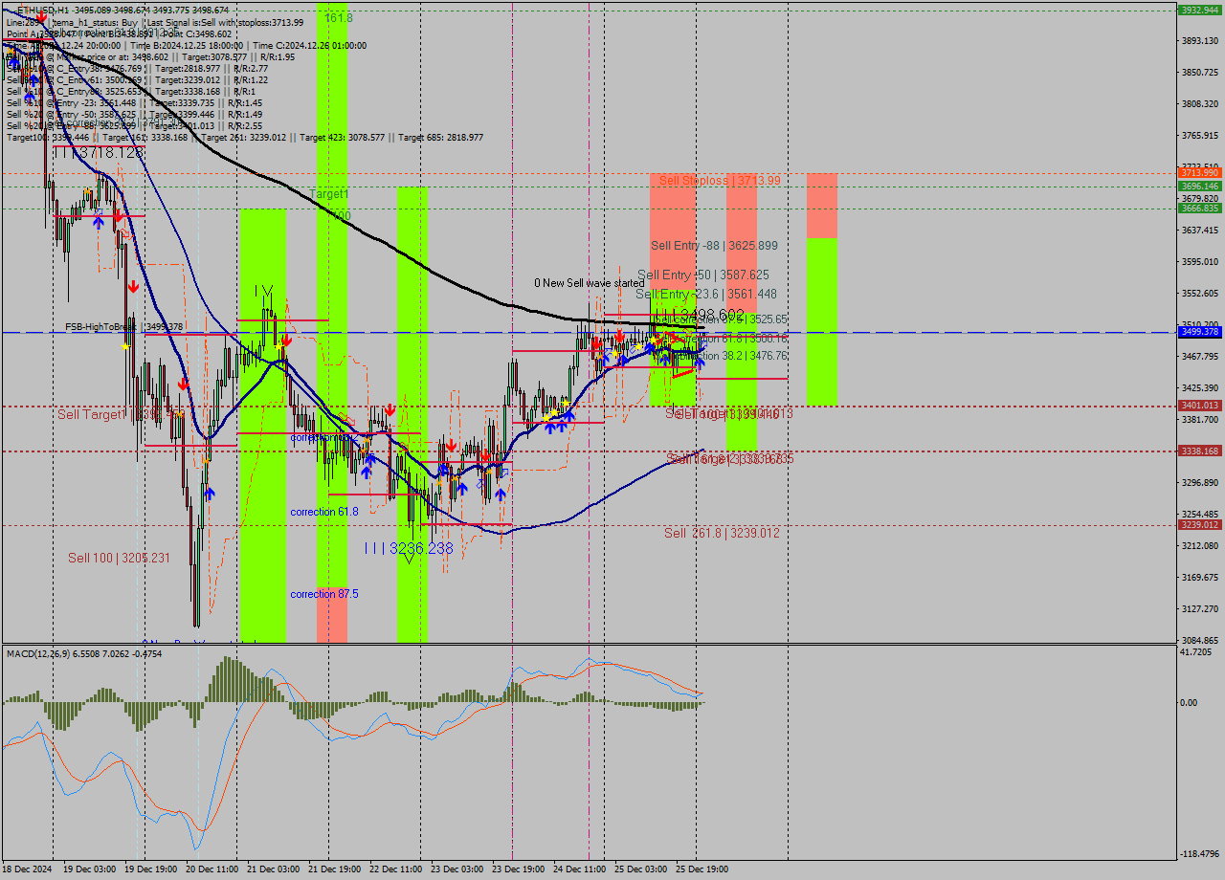This screenshot has width=1225, height=880.
Task: Click the 3084.865 price axis value
Action: [1200, 640]
